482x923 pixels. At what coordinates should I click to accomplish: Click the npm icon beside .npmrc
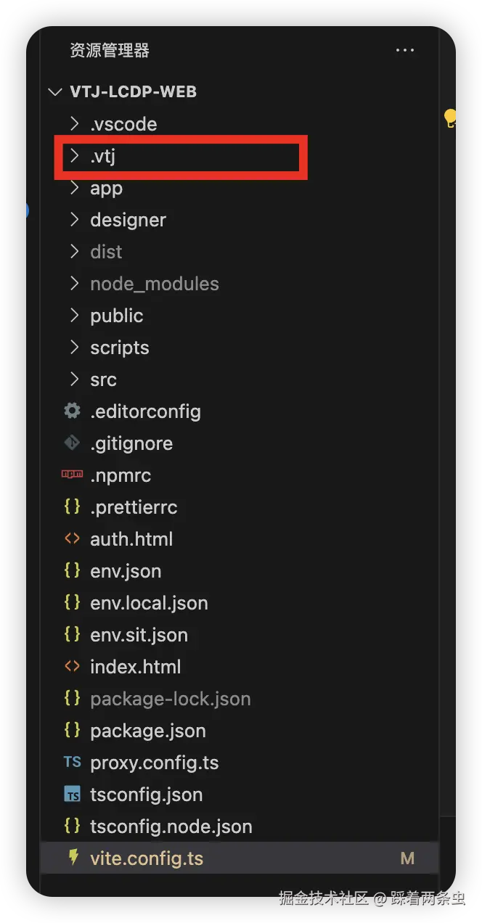pos(72,475)
